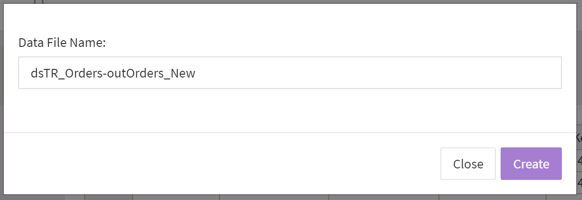Click the Close button left of Create
Viewport: 582px width, 200px height.
468,164
